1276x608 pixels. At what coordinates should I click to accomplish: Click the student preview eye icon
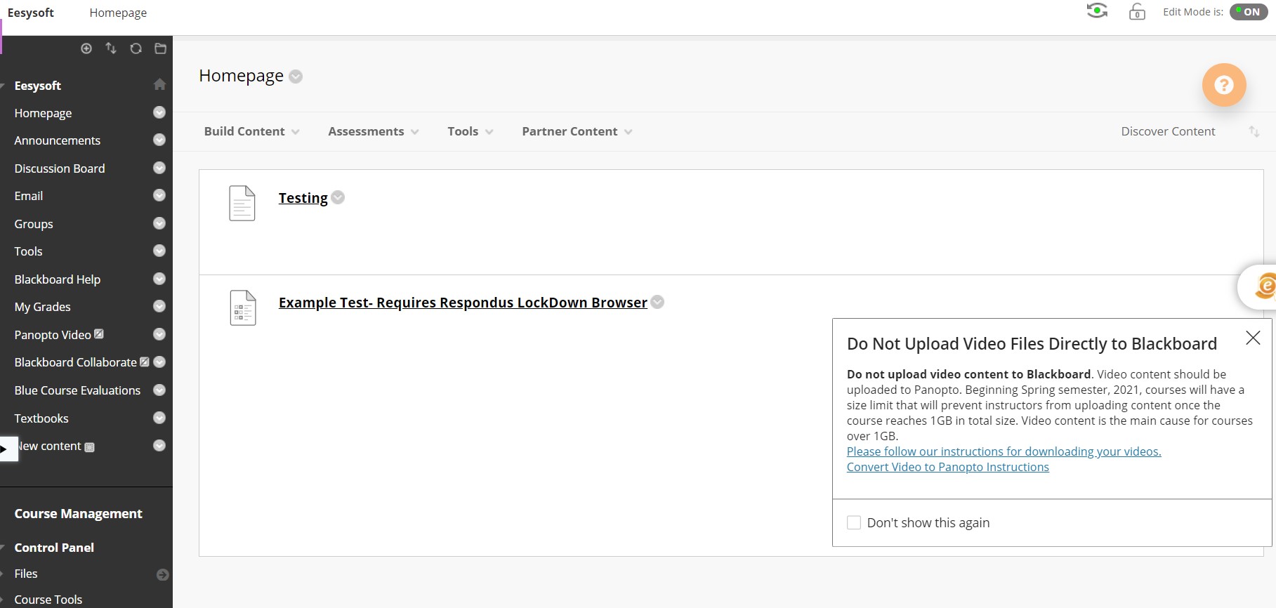pos(1097,11)
